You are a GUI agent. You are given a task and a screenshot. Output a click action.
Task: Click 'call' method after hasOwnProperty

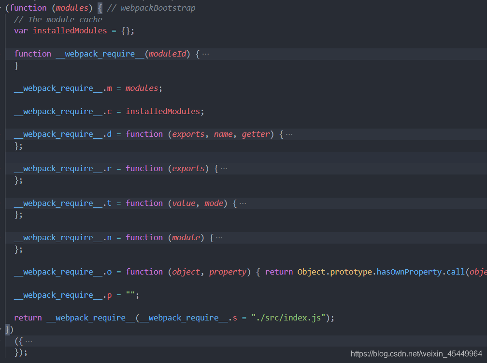click(x=456, y=272)
